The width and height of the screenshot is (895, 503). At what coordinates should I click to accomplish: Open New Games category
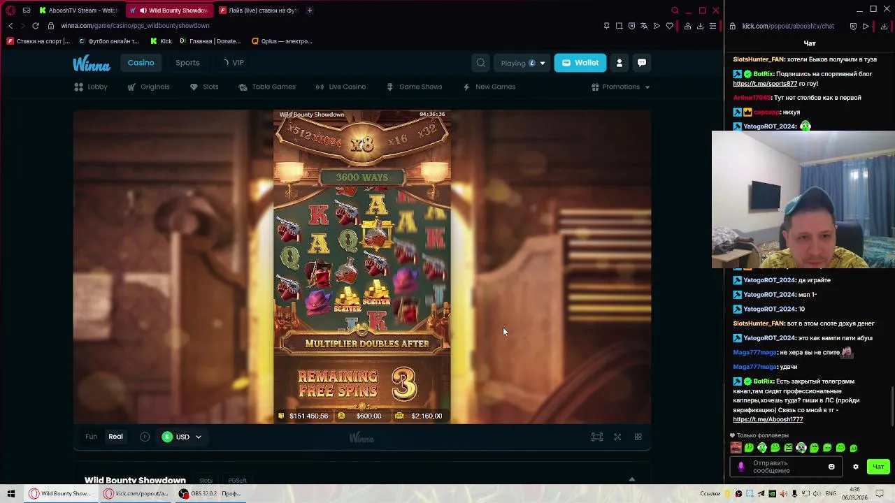pyautogui.click(x=489, y=87)
